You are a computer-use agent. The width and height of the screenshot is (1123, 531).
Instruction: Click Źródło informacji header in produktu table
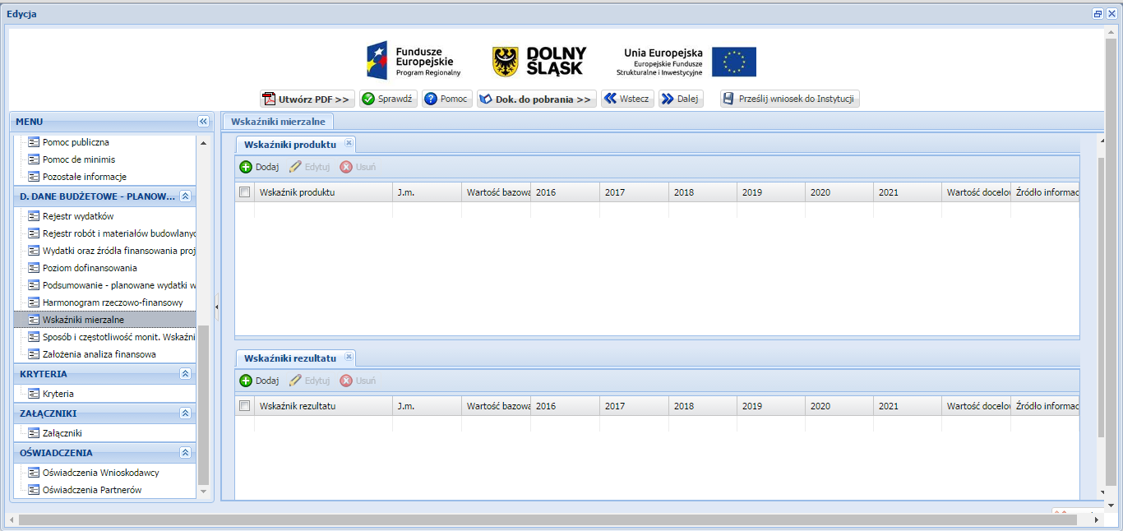[x=1045, y=192]
